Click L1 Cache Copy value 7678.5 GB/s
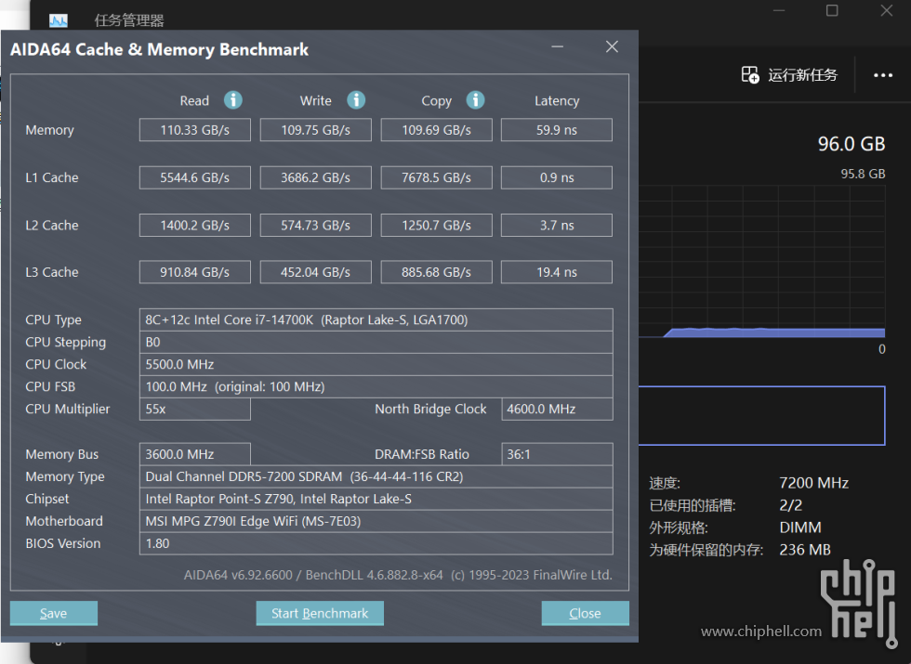Viewport: 911px width, 664px height. coord(436,177)
